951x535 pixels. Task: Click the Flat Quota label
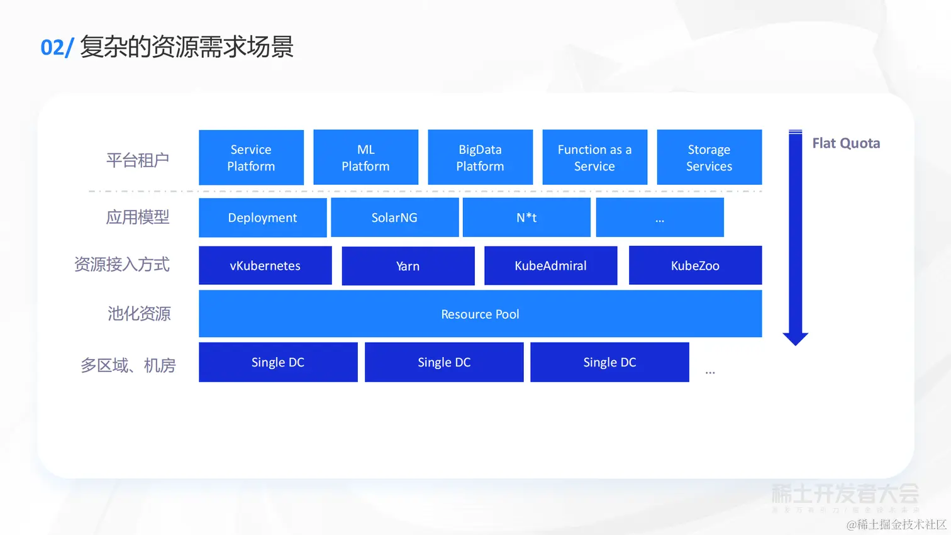click(846, 143)
